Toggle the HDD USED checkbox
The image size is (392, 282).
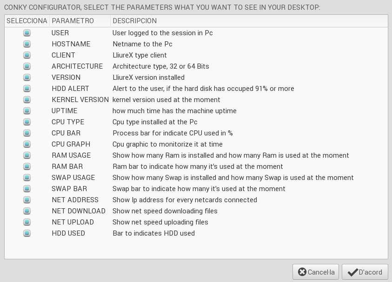click(x=27, y=233)
